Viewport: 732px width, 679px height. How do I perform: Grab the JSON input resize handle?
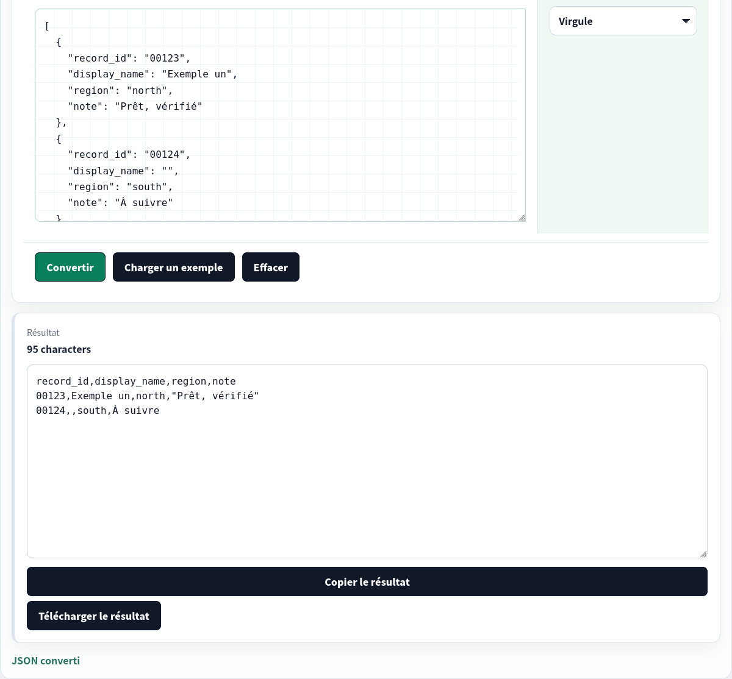(x=522, y=218)
